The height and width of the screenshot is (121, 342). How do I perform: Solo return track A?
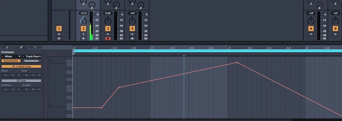pyautogui.click(x=311, y=34)
